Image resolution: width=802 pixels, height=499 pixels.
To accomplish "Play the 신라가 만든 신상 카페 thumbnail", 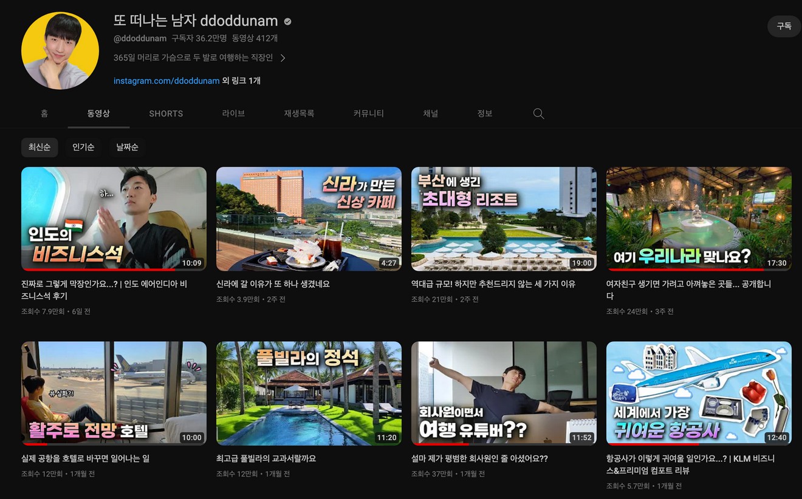I will point(309,219).
